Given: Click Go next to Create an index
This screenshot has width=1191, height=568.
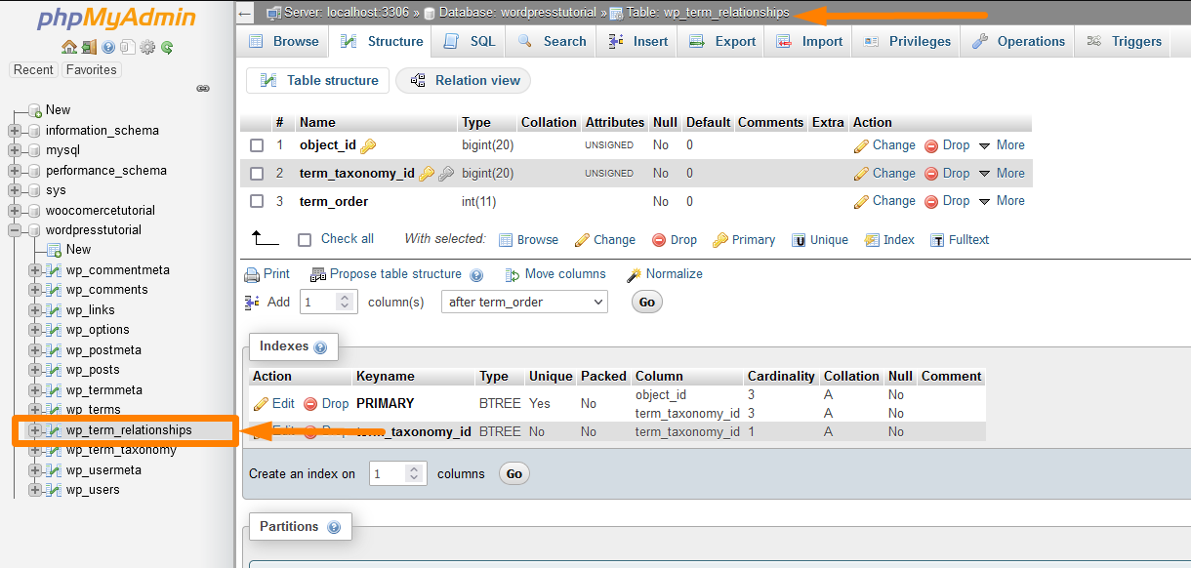Looking at the screenshot, I should pos(514,474).
